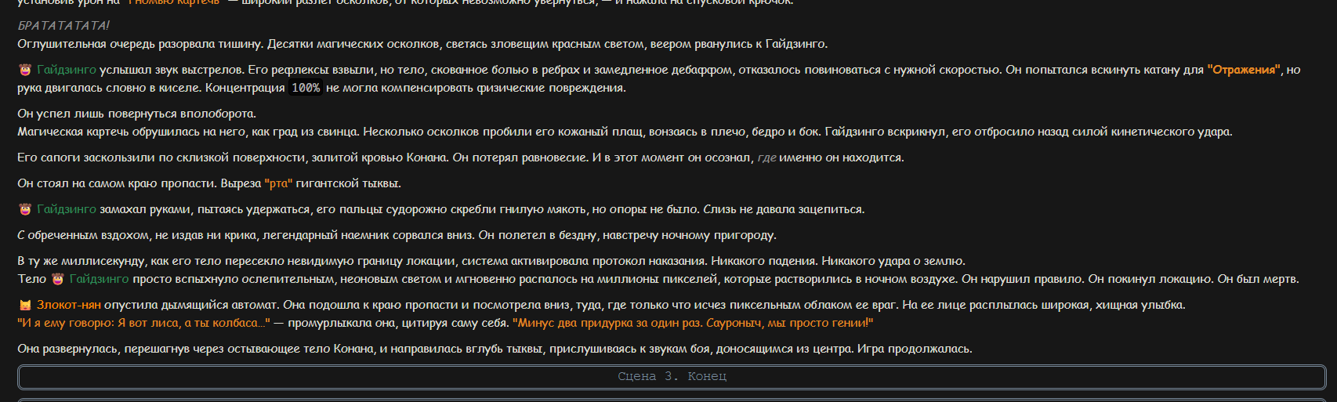Click the gray italic word 'где'
1337x402 pixels.
tap(766, 158)
